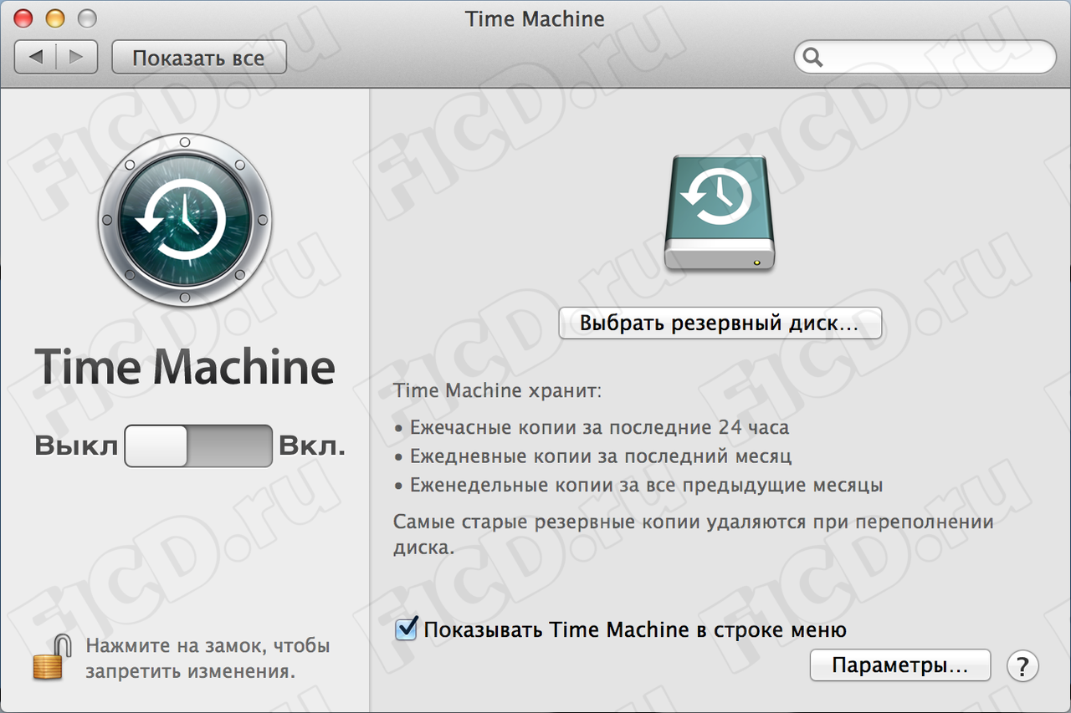Click the large Time Machine clock icon
This screenshot has width=1071, height=713.
185,220
